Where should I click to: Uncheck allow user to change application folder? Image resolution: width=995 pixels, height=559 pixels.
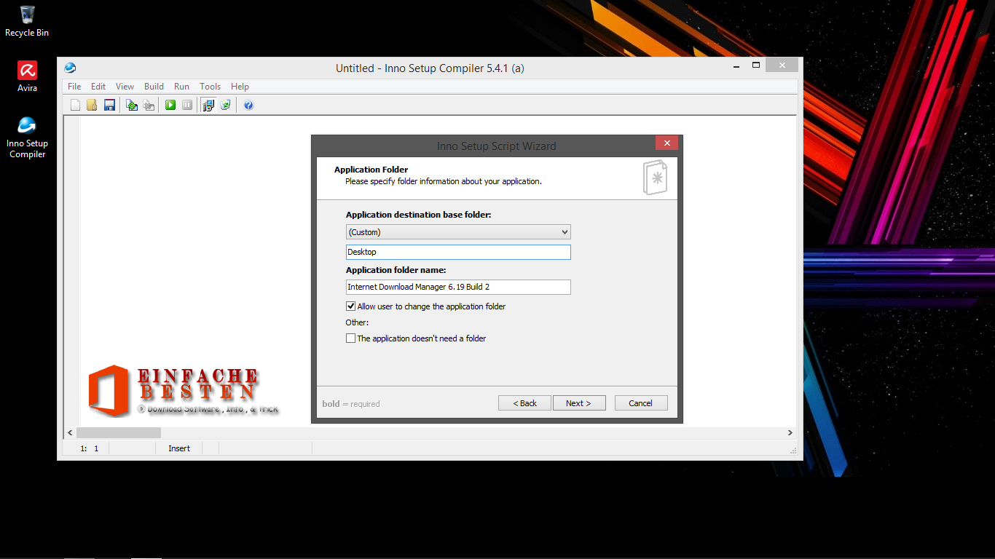(350, 306)
